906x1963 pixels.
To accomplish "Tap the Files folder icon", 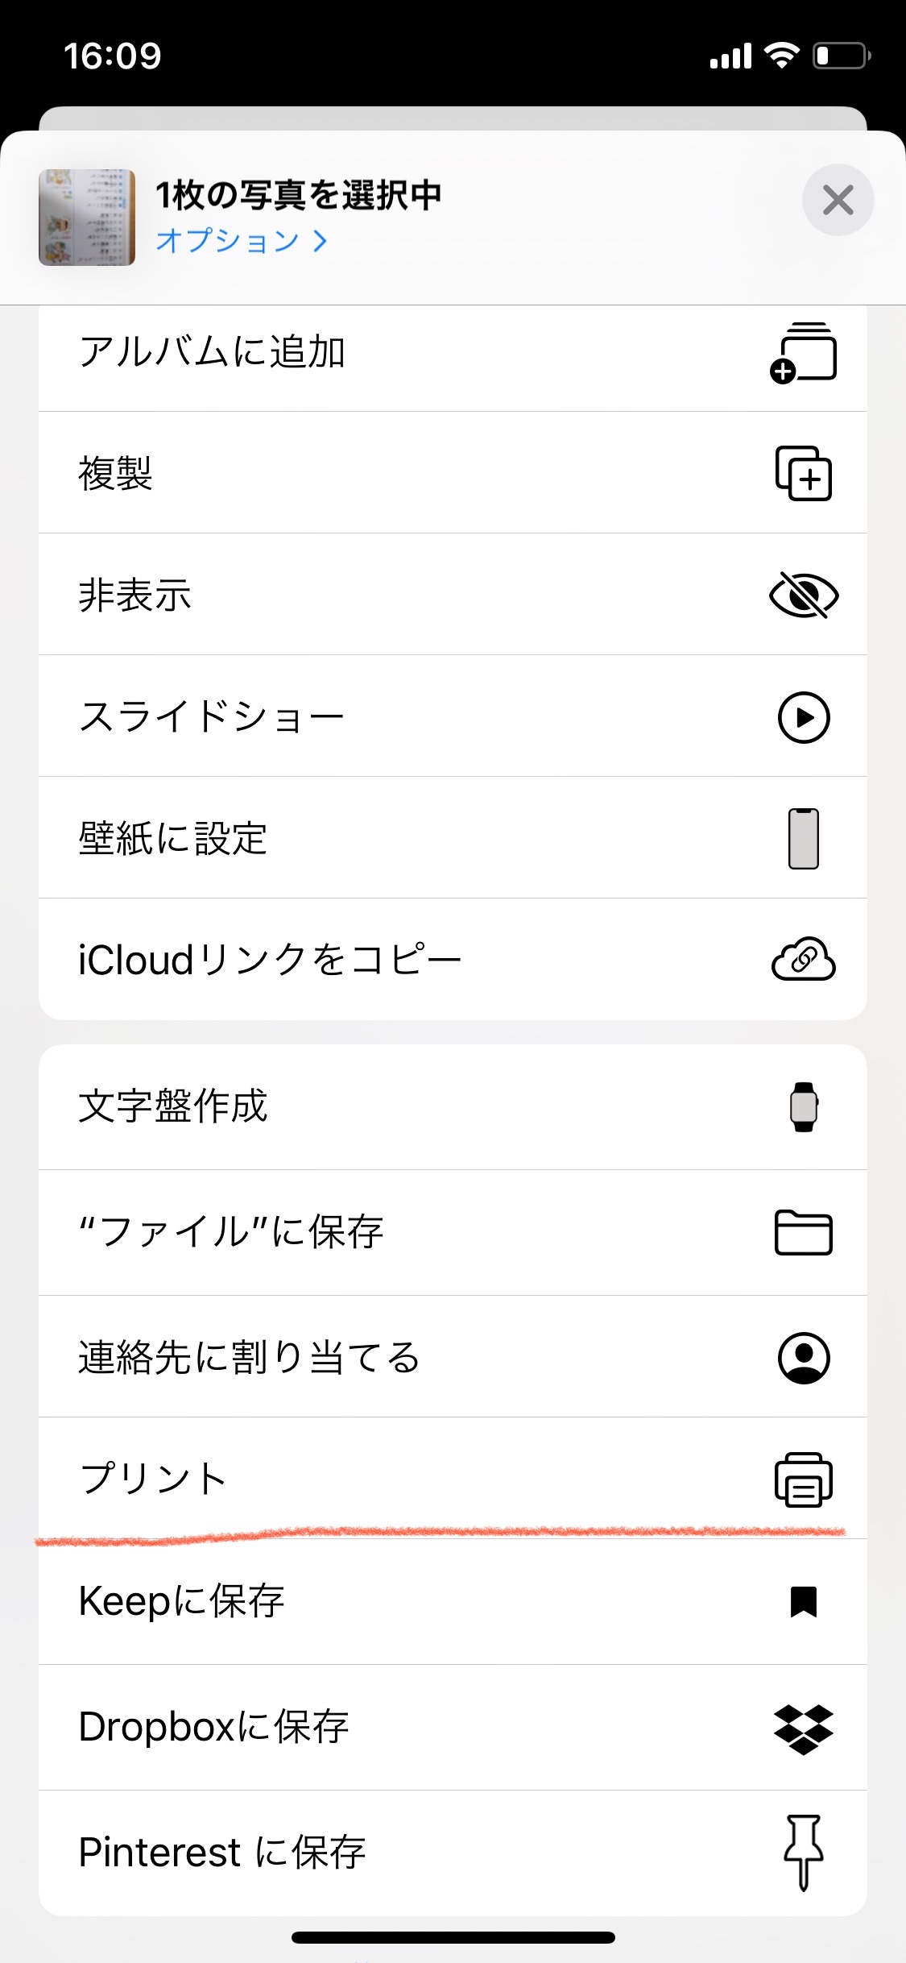I will 803,1232.
